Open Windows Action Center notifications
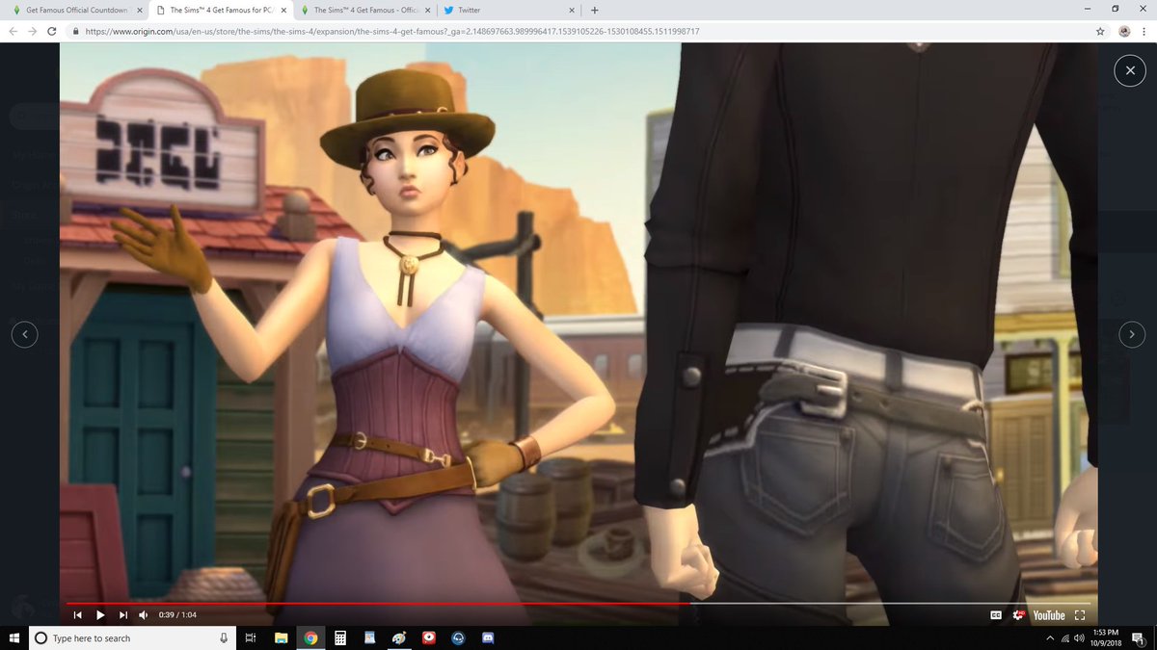Screen dimensions: 1157x650 1139,637
